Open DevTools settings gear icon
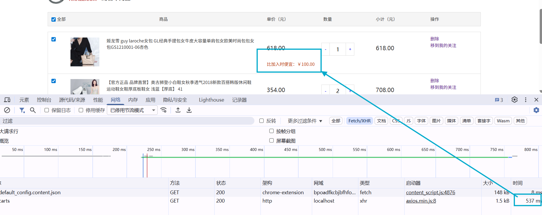Image resolution: width=542 pixels, height=215 pixels. [x=515, y=100]
